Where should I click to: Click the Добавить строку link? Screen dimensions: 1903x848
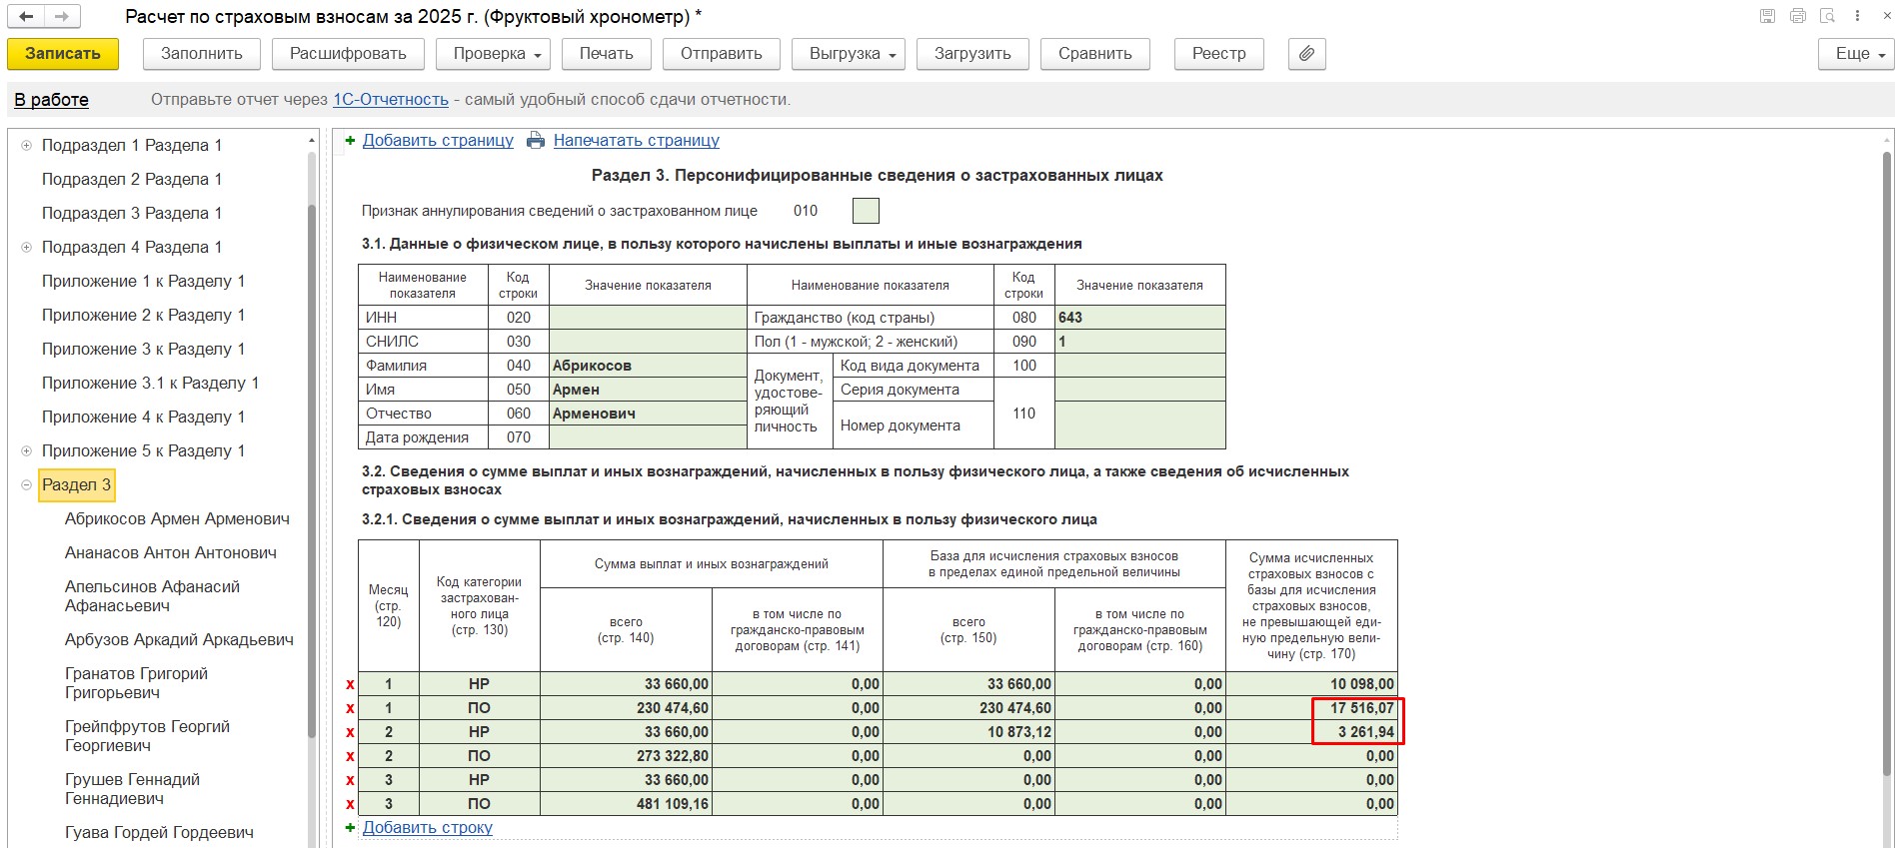pyautogui.click(x=427, y=827)
